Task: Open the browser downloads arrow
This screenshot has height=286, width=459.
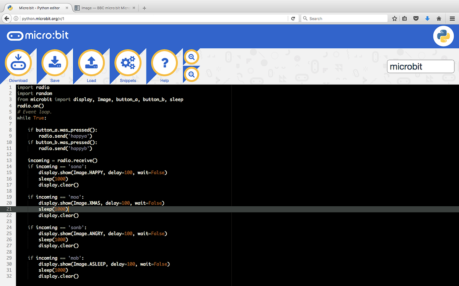Action: point(427,18)
